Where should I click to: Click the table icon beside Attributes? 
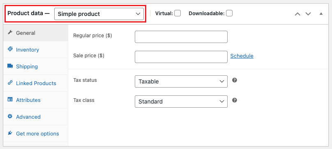click(x=10, y=99)
